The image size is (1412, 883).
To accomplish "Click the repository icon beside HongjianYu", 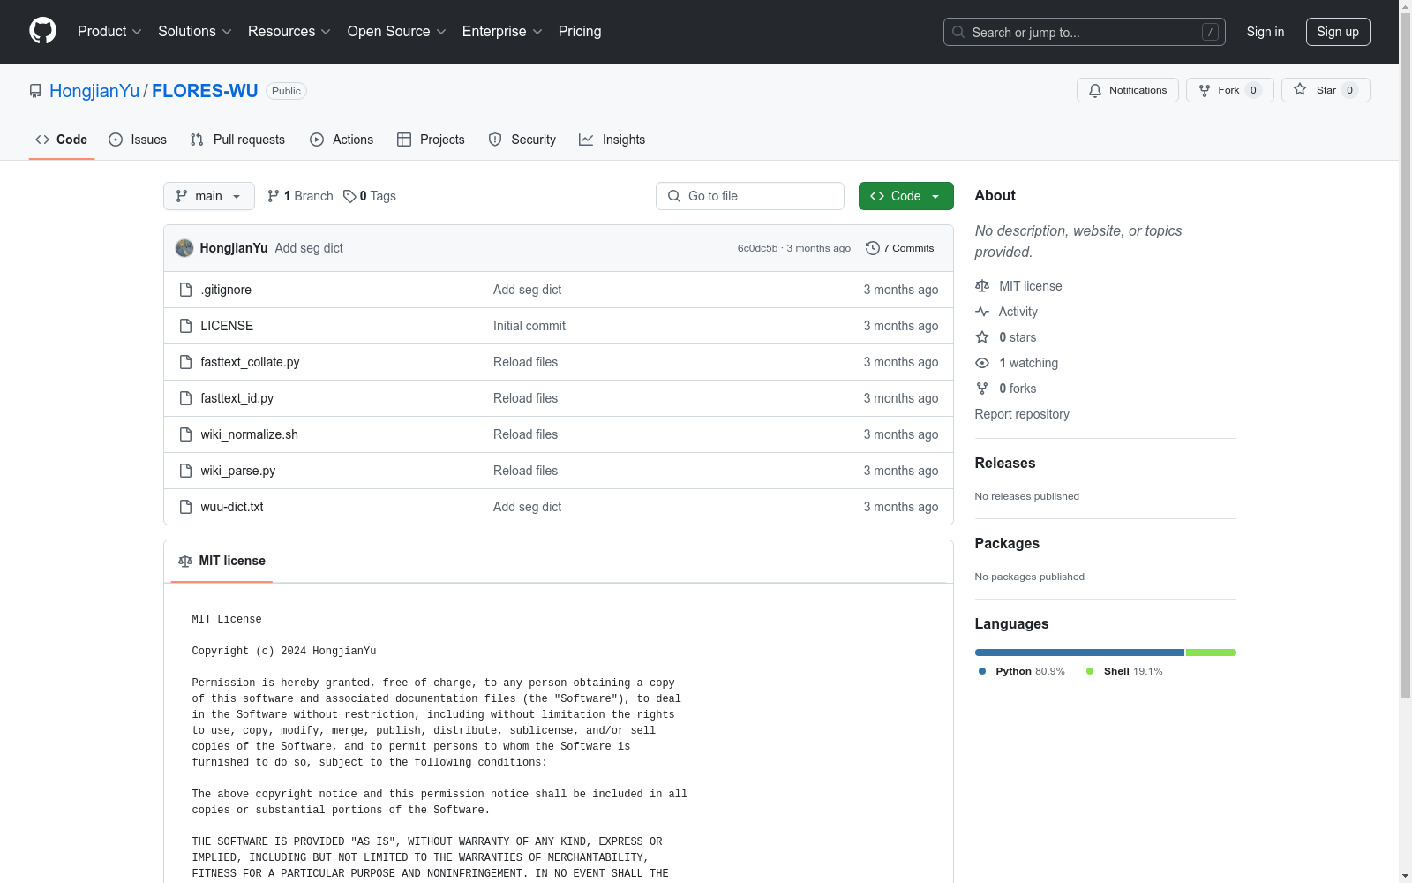I will point(35,91).
